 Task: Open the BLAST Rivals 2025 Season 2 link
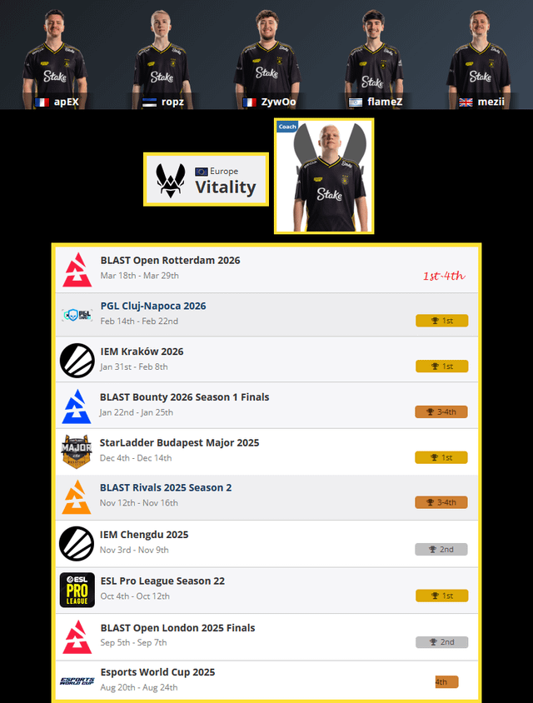pos(166,487)
